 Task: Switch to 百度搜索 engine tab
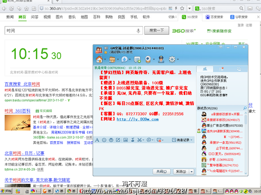215,17
